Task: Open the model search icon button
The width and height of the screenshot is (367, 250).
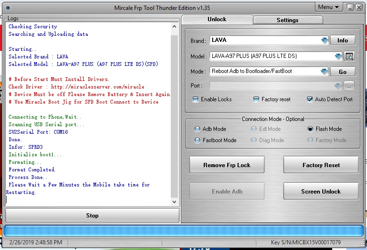Action: [349, 56]
